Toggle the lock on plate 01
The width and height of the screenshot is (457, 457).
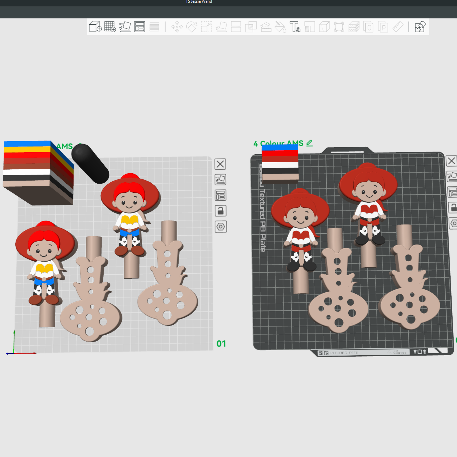click(220, 211)
